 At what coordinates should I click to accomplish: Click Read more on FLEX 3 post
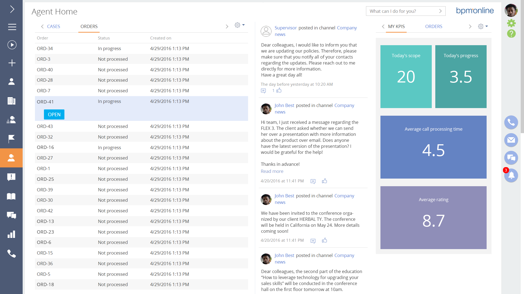tap(272, 171)
